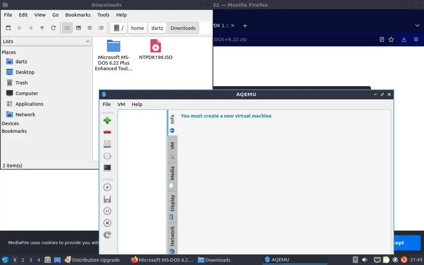
Task: Open Firefox downloads panel
Action: click(x=404, y=39)
